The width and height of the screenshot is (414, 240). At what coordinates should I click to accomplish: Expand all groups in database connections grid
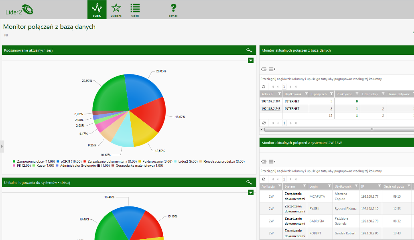point(264,69)
